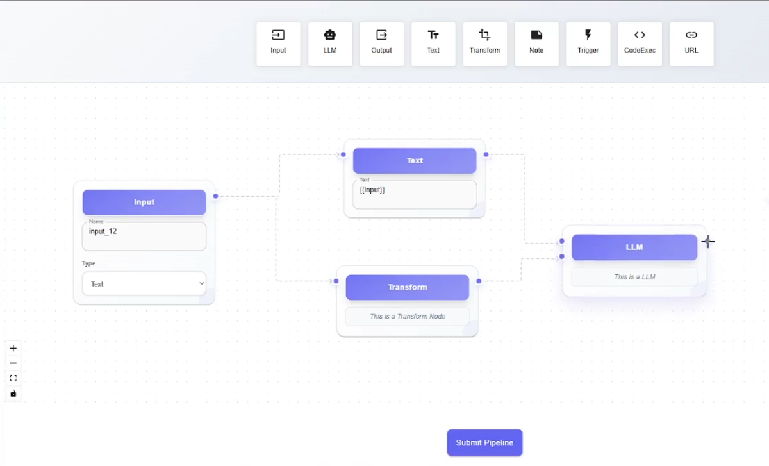The height and width of the screenshot is (466, 769).
Task: Click the Note icon in toolbar
Action: pos(536,35)
